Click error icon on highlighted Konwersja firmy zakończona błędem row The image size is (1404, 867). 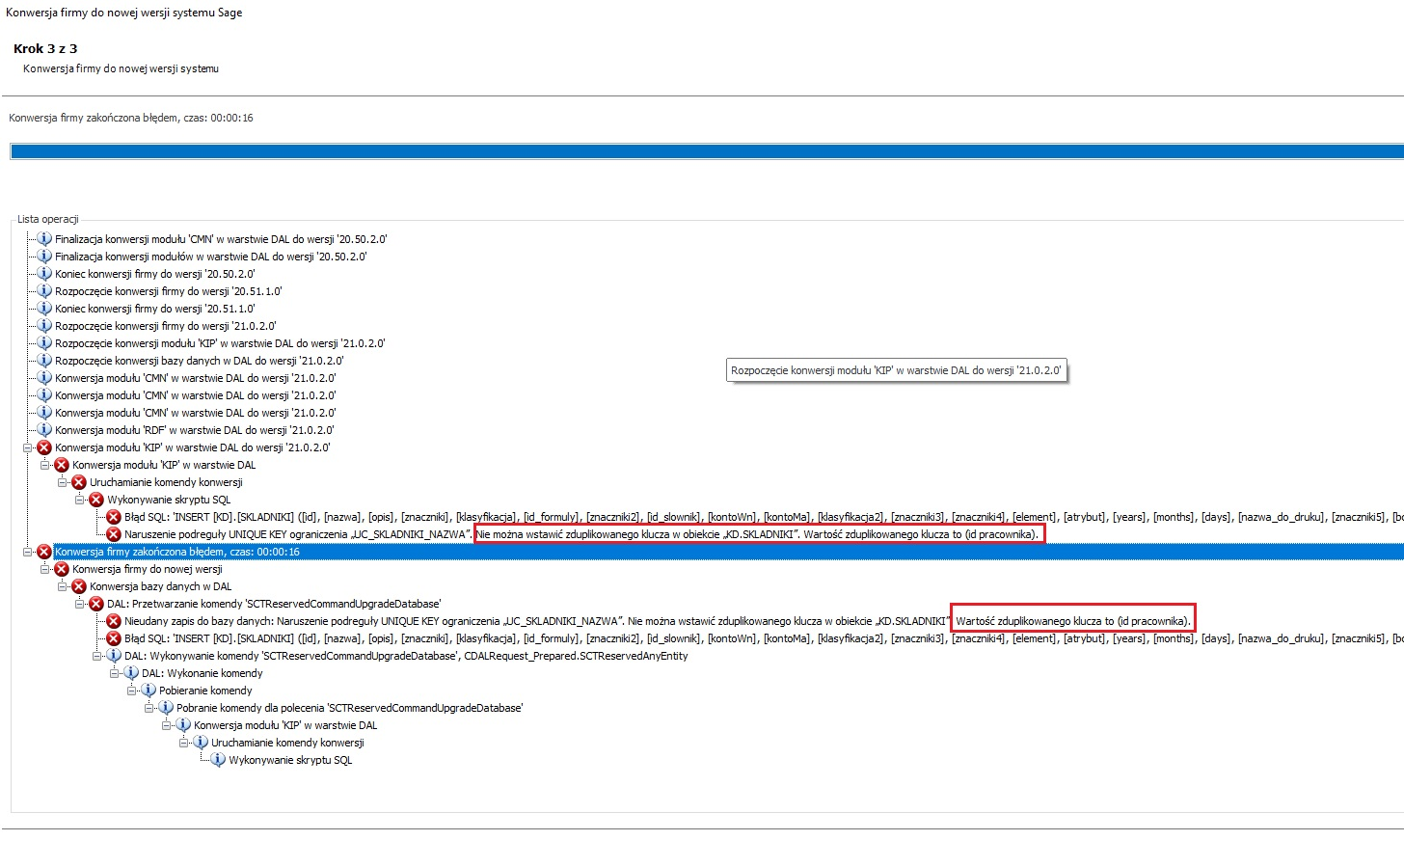pos(44,552)
